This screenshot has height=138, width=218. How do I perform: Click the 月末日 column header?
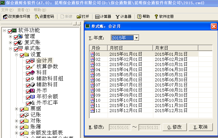pos(175,48)
